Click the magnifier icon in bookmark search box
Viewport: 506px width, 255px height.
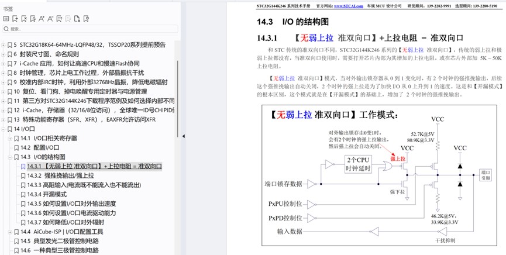point(6,29)
